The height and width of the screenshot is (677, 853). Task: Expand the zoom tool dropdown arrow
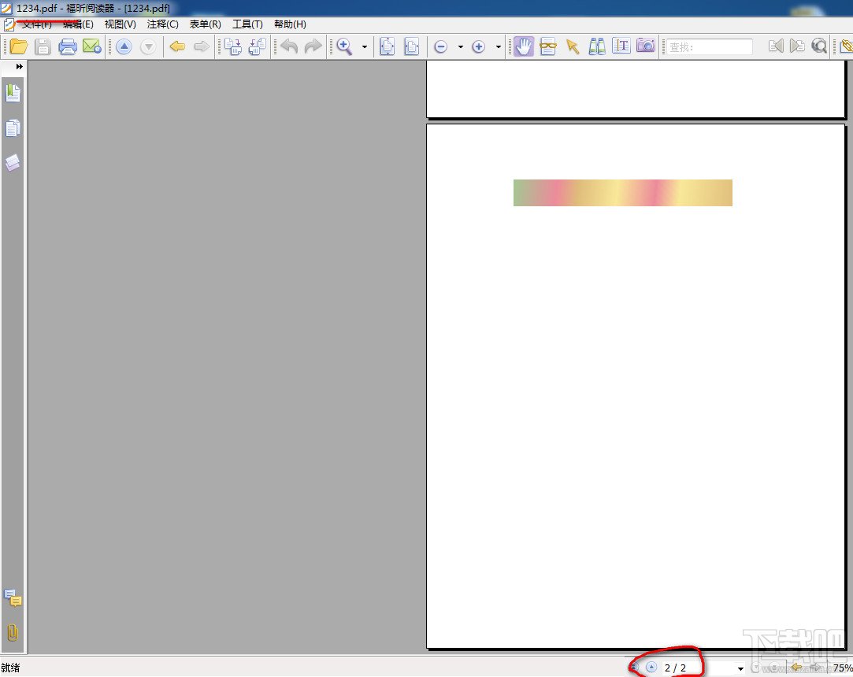(365, 47)
